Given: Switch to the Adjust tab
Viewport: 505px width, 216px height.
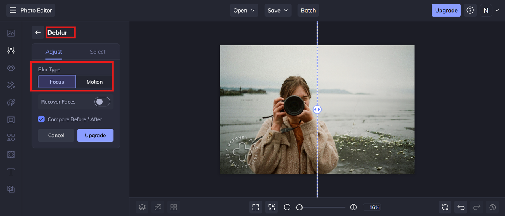Looking at the screenshot, I should [x=54, y=52].
